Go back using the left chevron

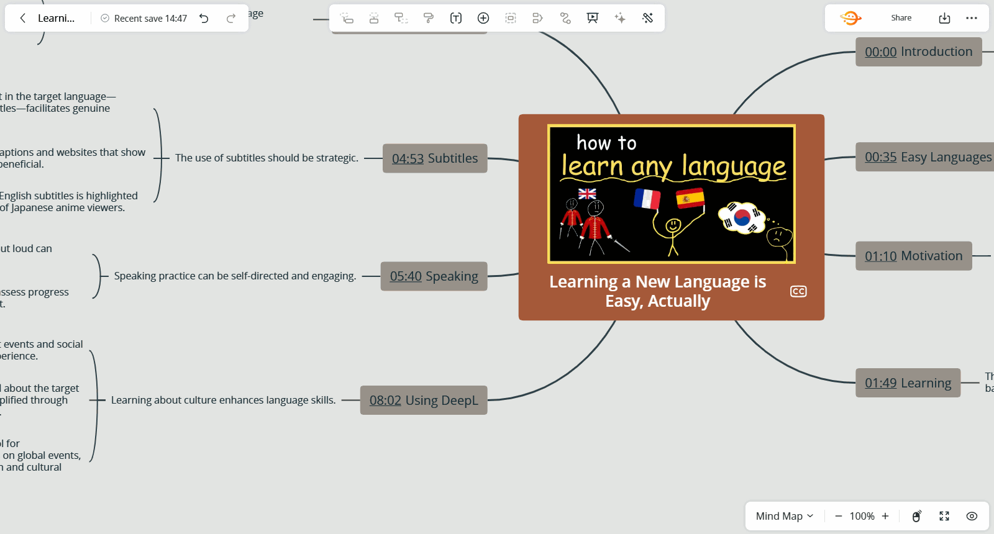(x=23, y=18)
